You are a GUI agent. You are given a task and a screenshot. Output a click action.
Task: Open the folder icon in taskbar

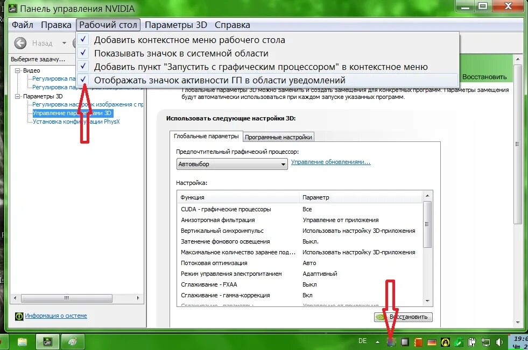click(22, 342)
